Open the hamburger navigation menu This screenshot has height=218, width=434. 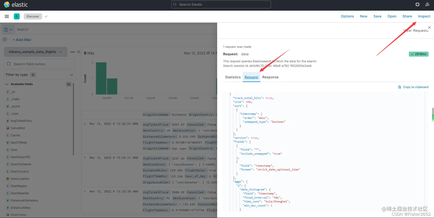point(7,16)
